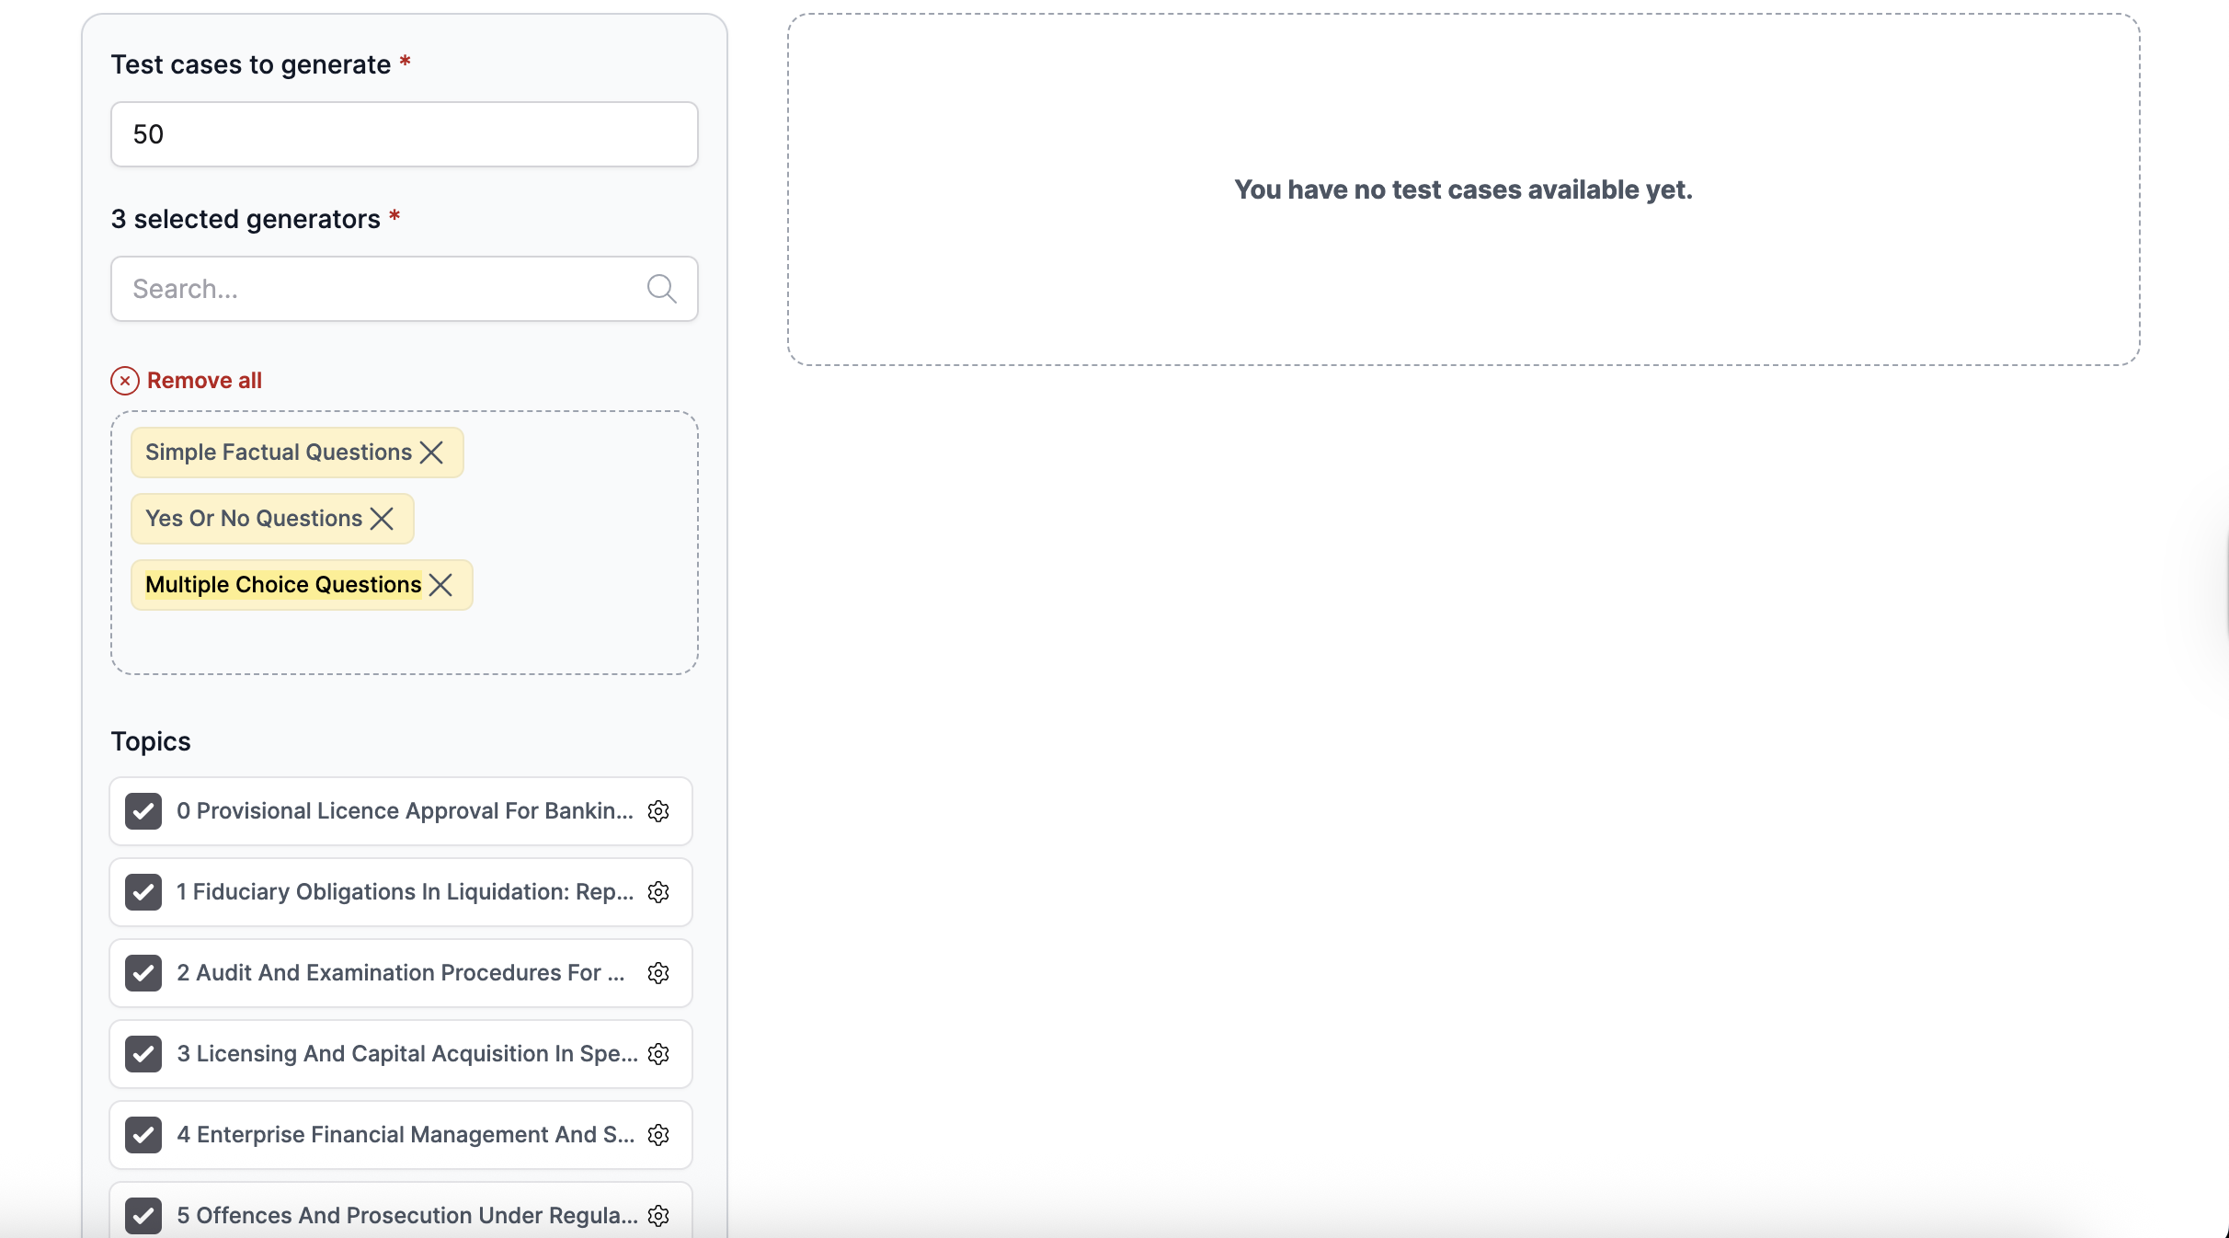
Task: Open settings gear for Enterprise Financial Management topic
Action: (x=658, y=1135)
